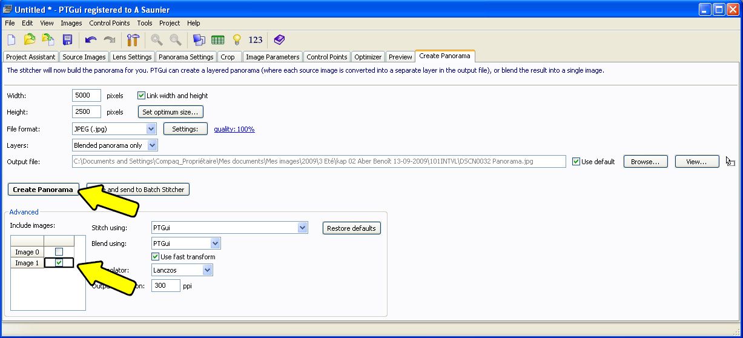Screen dimensions: 743x338
Task: Open the File format dropdown
Action: click(x=151, y=129)
